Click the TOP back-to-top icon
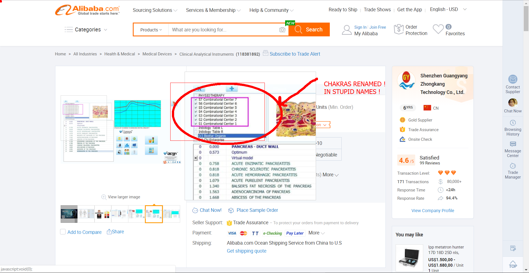The width and height of the screenshot is (529, 273). (512, 264)
